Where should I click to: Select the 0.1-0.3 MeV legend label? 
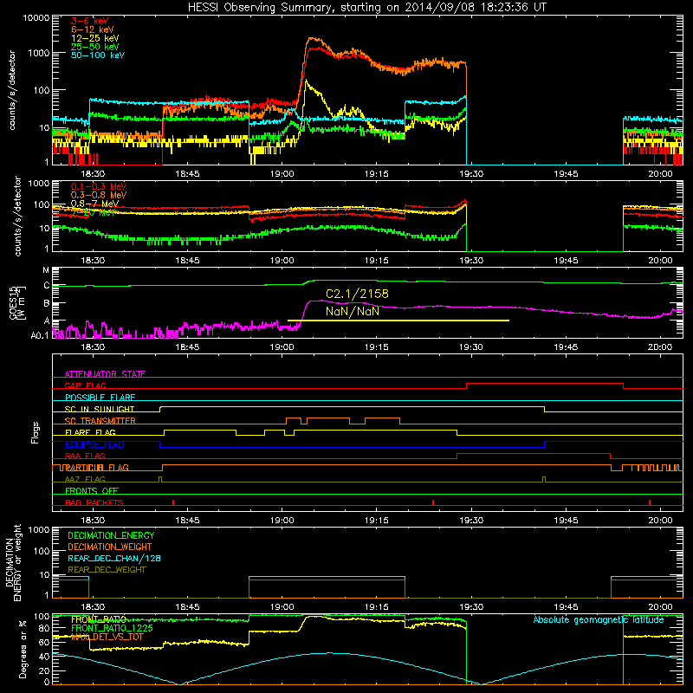tap(99, 186)
